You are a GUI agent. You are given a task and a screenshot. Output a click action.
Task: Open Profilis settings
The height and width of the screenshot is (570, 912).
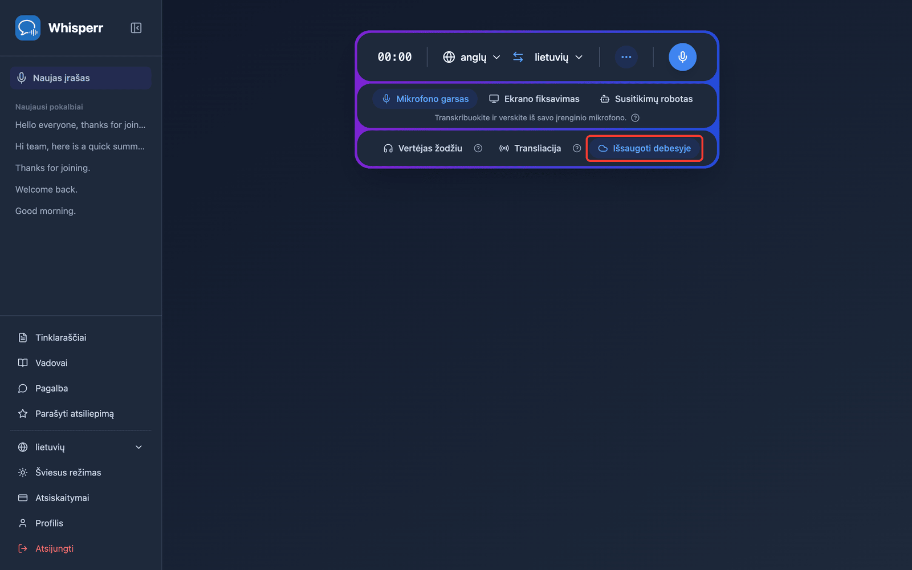(x=80, y=523)
